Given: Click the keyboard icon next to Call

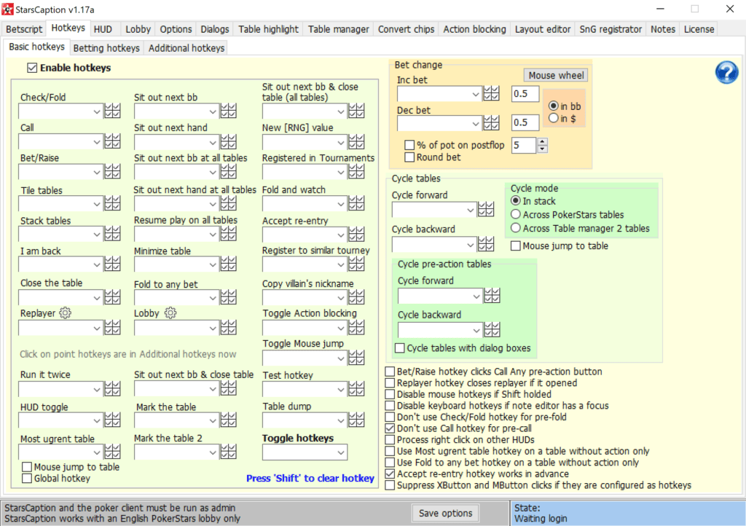Looking at the screenshot, I should (x=112, y=142).
